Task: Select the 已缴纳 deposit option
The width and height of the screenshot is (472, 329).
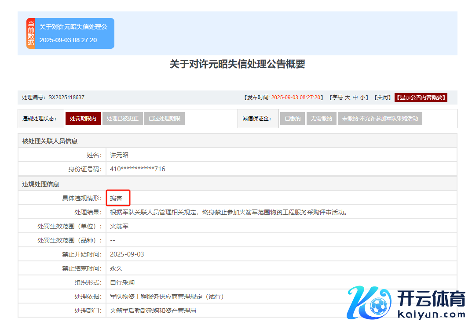Action: [293, 119]
